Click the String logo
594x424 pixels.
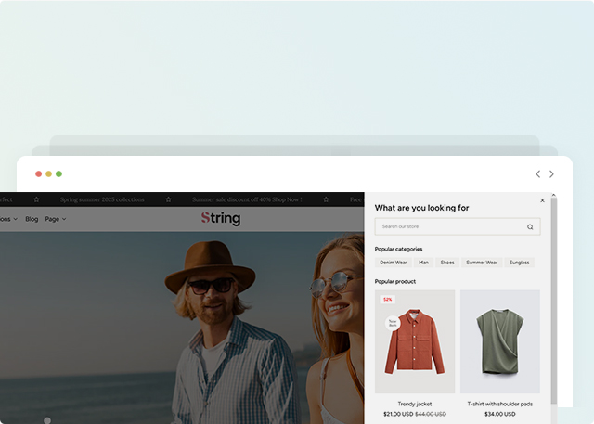click(220, 219)
